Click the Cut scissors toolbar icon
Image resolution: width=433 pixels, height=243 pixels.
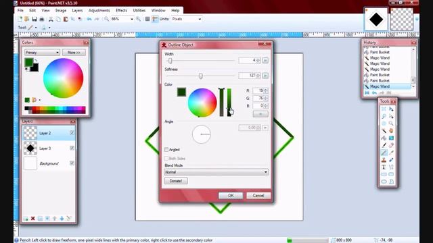point(51,19)
